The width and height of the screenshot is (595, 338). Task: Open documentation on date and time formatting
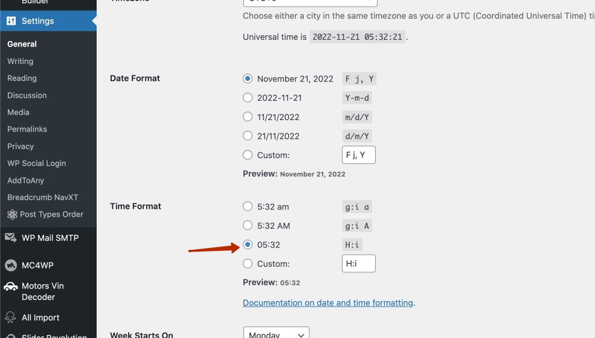(328, 303)
